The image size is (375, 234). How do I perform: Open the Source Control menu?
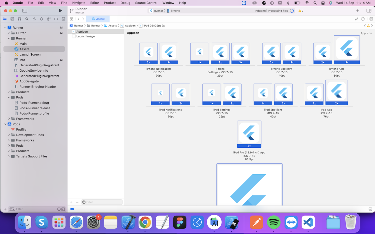[x=146, y=3]
